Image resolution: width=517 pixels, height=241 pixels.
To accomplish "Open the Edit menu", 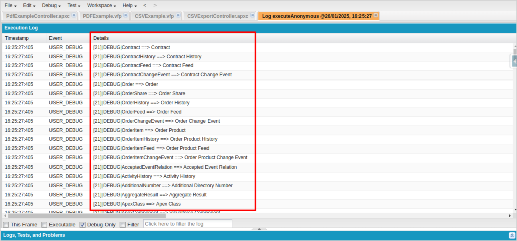I will [29, 5].
